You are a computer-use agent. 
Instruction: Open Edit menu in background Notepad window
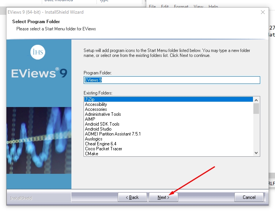point(165,6)
